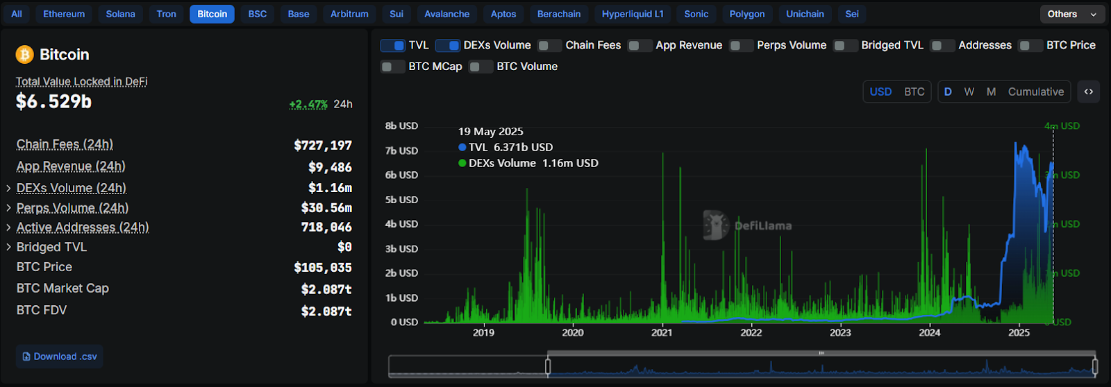The width and height of the screenshot is (1111, 387).
Task: Toggle the DEXs Volume switch
Action: (448, 45)
